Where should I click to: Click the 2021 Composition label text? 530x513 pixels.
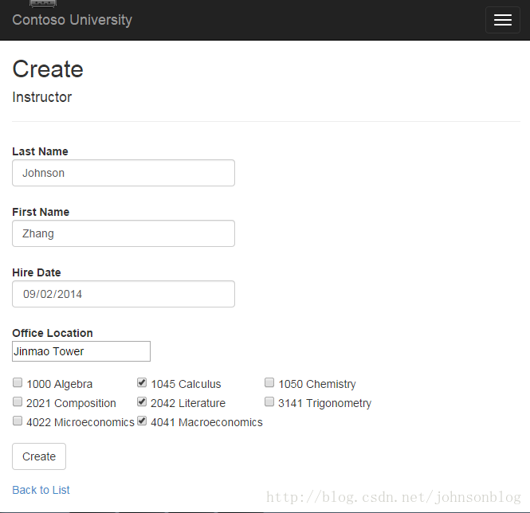point(71,404)
